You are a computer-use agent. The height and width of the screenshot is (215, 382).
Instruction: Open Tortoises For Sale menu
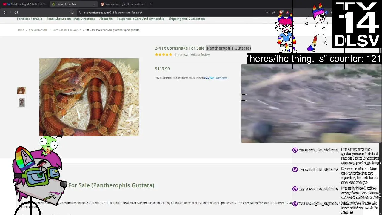(29, 19)
